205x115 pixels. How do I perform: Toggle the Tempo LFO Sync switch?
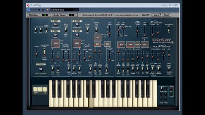pyautogui.click(x=96, y=30)
